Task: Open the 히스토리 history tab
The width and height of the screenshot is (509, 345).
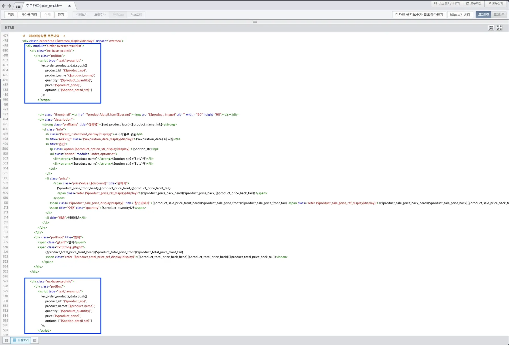Action: click(x=136, y=14)
